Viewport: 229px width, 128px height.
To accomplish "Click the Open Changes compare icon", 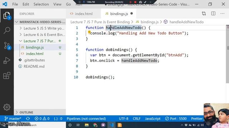I will (204, 14).
